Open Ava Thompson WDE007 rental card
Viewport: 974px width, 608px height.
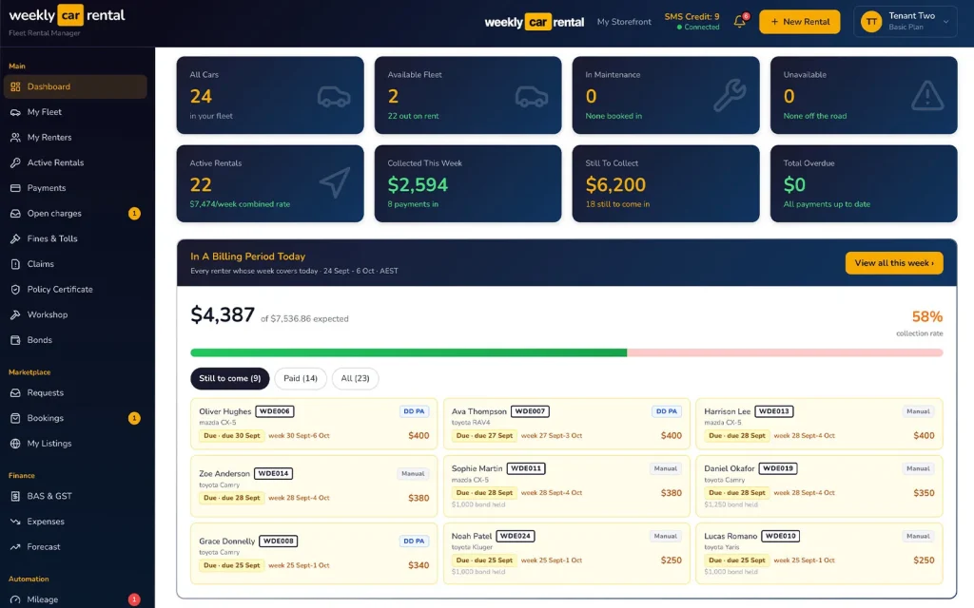567,424
